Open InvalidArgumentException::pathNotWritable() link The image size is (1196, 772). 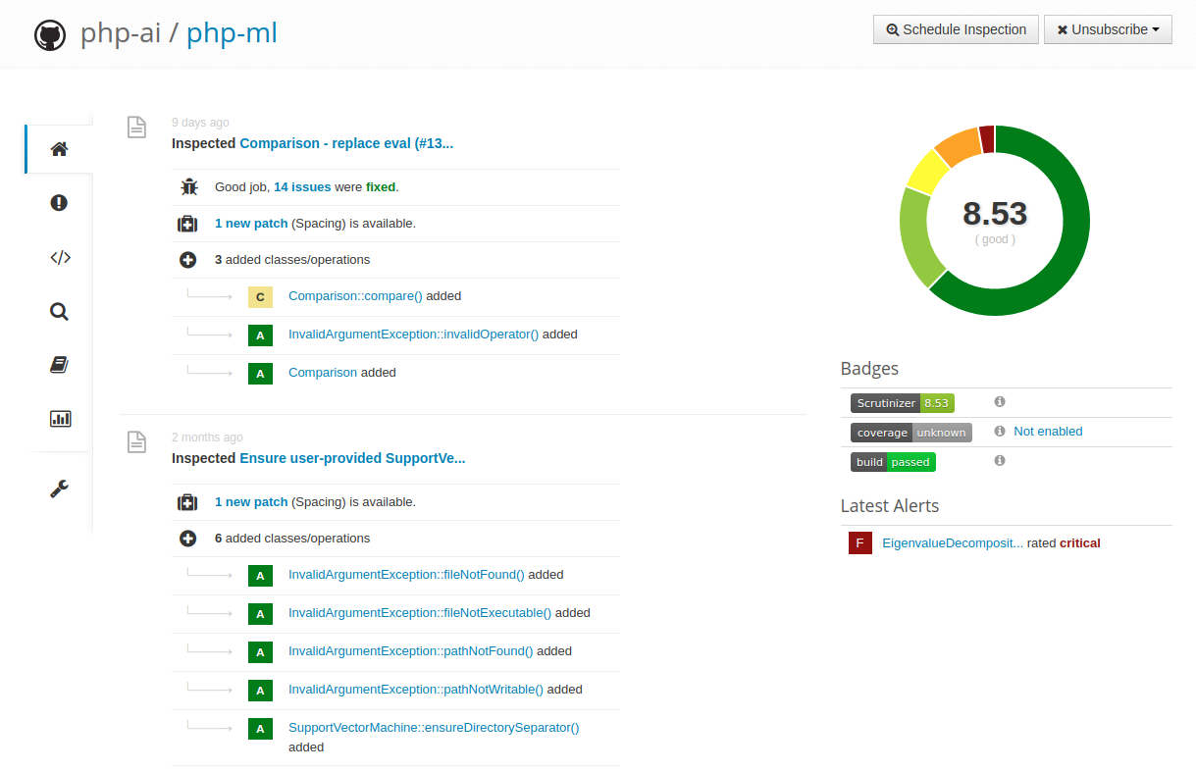[416, 690]
